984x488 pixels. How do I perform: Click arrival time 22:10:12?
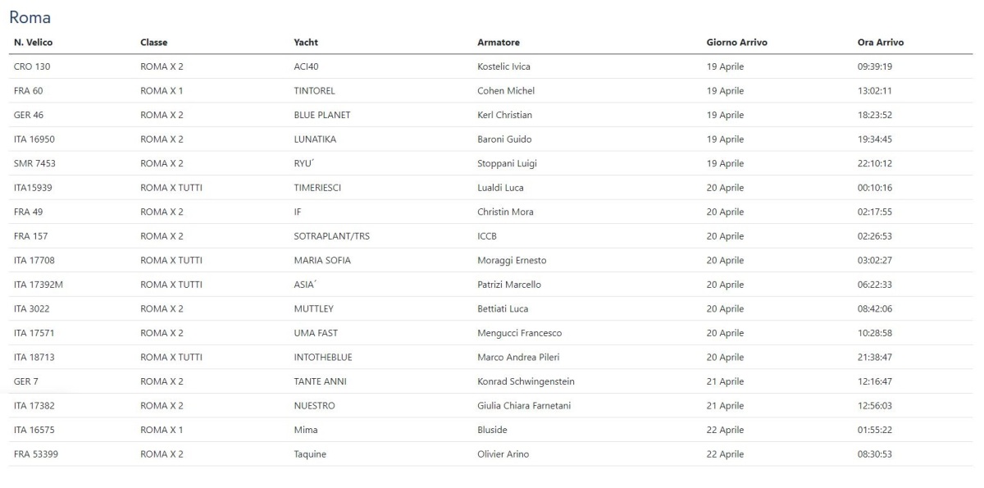point(875,163)
